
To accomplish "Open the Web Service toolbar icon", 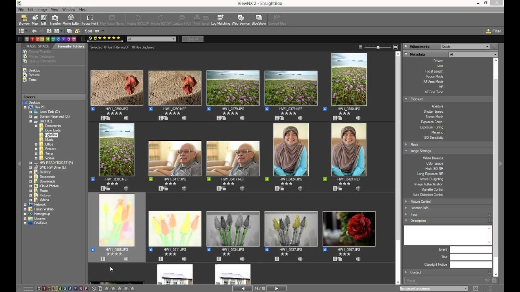I will click(240, 20).
